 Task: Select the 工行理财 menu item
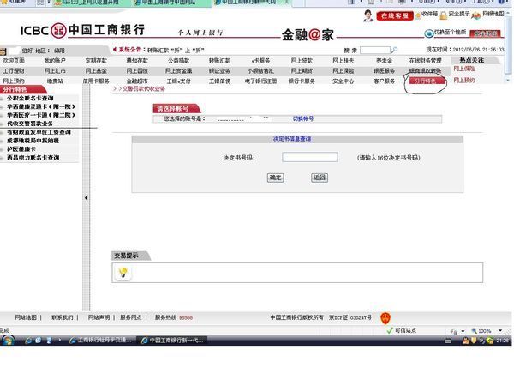(14, 71)
